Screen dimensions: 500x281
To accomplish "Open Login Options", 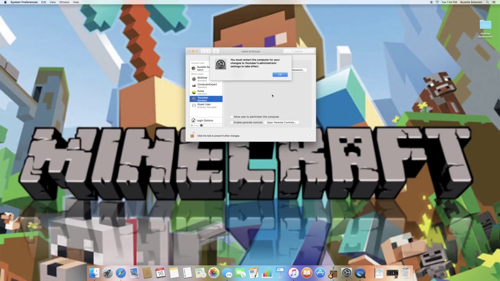I will point(206,121).
